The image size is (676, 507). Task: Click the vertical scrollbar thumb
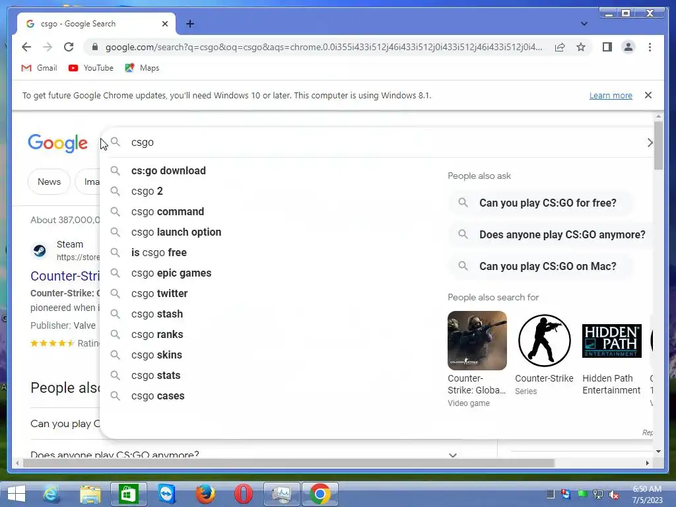pyautogui.click(x=658, y=145)
